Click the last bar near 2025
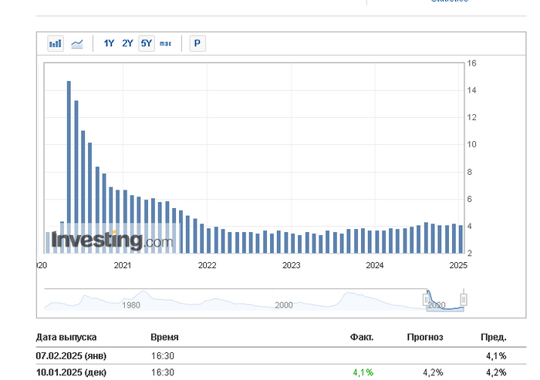540x380 pixels. (461, 239)
